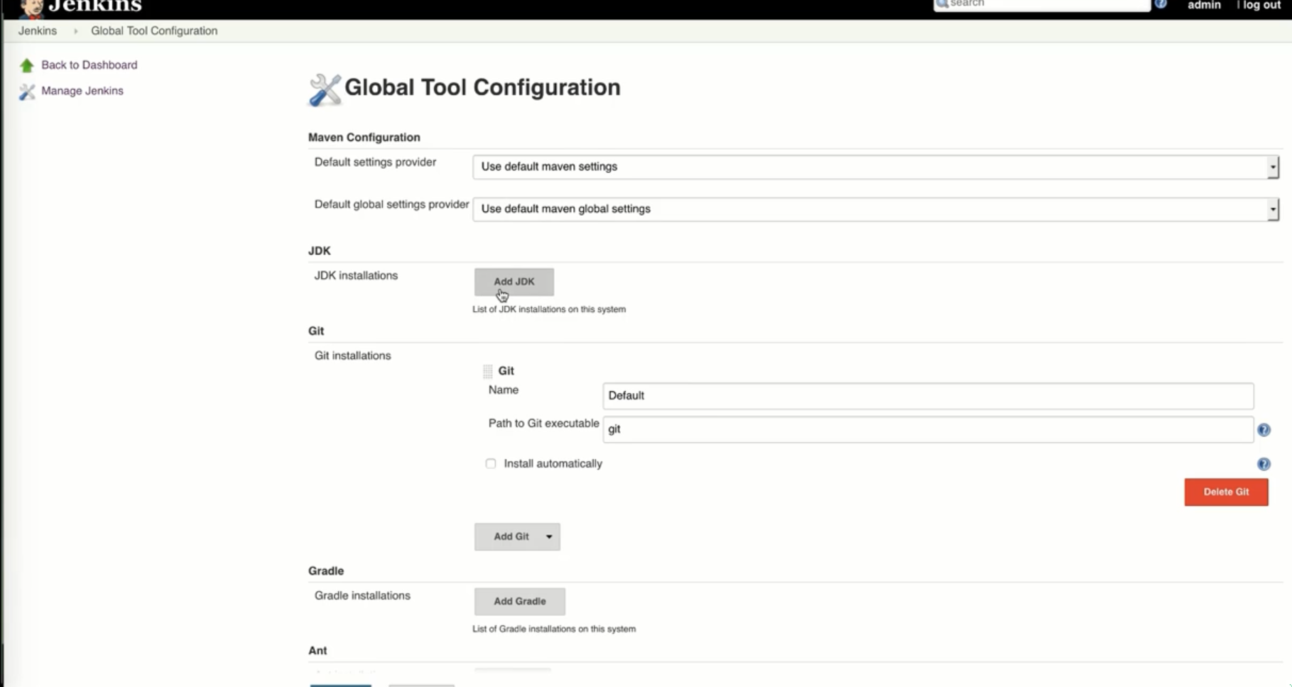Click the admin user link

pyautogui.click(x=1204, y=5)
